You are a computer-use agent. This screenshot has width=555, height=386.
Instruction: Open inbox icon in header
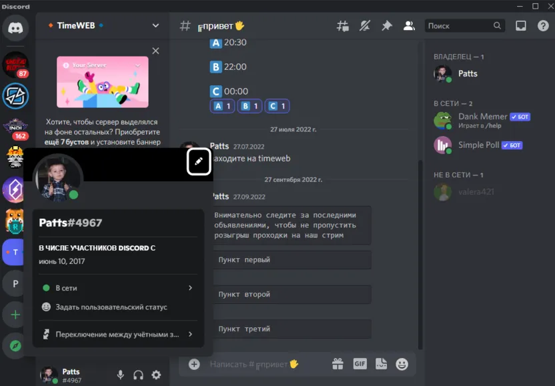(521, 26)
